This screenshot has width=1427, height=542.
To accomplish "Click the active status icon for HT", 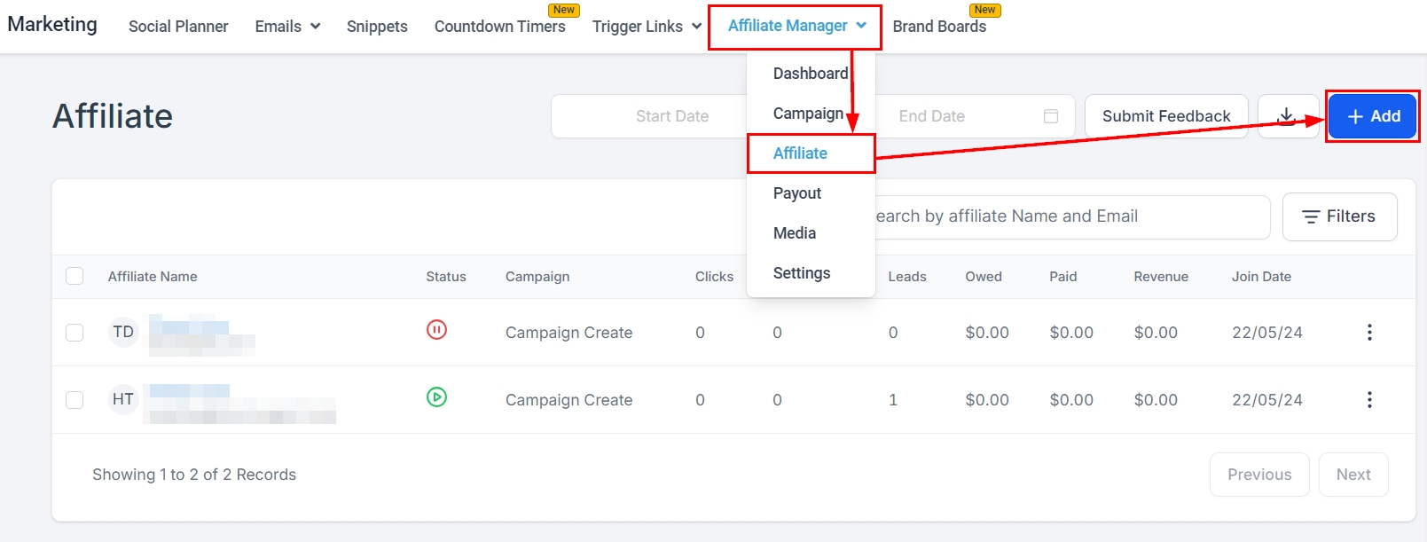I will point(436,397).
